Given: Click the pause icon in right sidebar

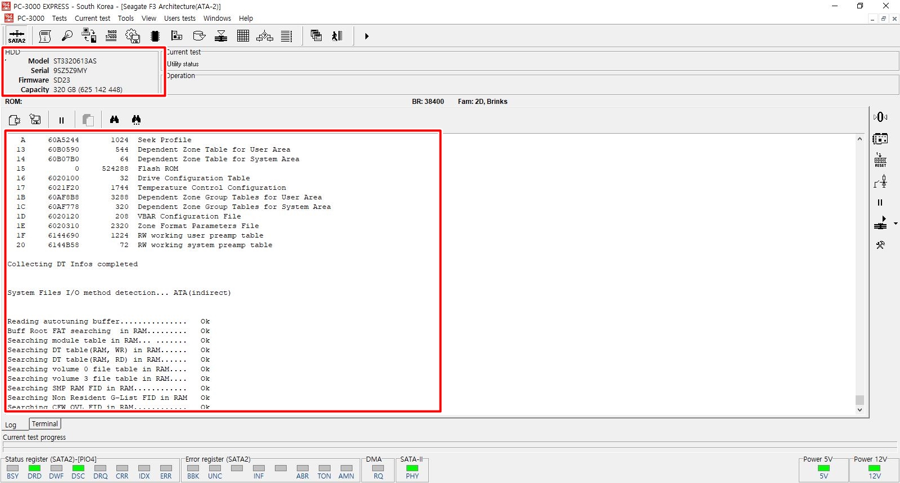Looking at the screenshot, I should coord(880,203).
